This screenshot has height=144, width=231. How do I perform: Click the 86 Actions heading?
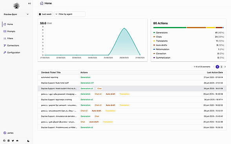tap(160, 23)
